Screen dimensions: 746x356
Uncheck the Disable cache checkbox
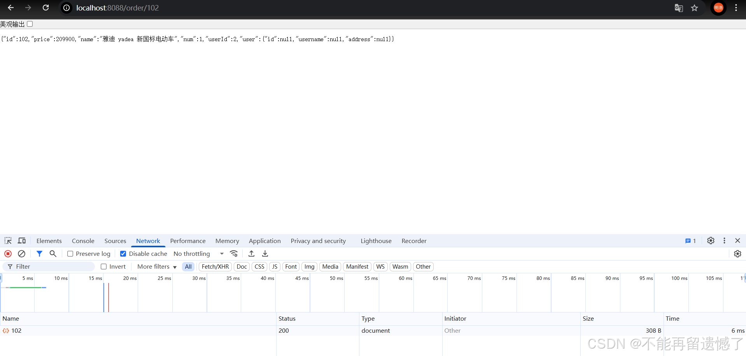(x=123, y=254)
